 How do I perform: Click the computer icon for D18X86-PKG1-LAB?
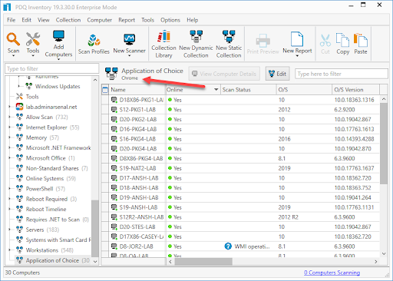(x=114, y=100)
